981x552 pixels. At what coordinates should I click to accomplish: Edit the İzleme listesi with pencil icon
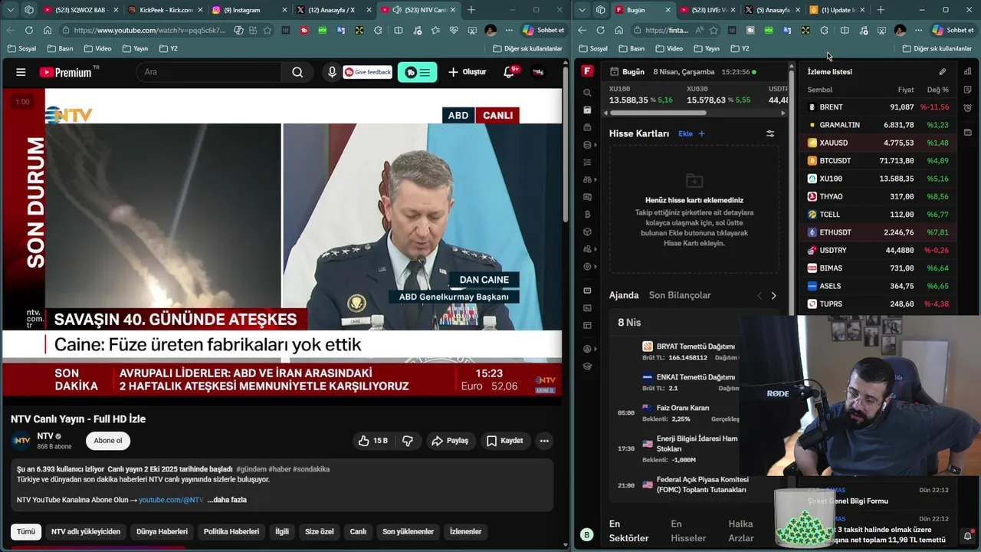pos(943,72)
